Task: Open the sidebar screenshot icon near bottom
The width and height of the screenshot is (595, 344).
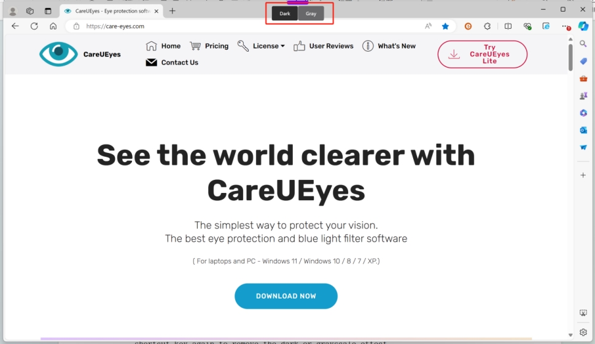Action: point(583,313)
